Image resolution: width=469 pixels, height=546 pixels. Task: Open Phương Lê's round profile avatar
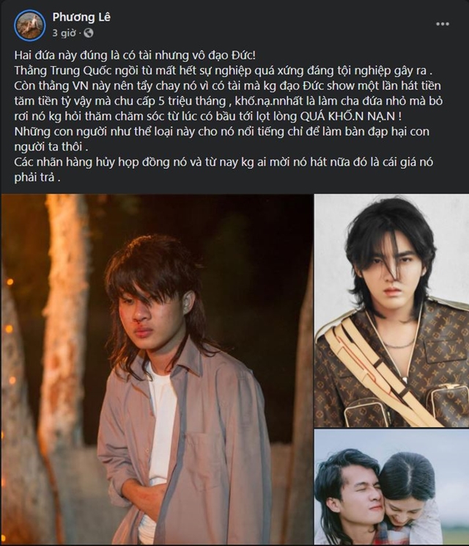click(x=30, y=26)
